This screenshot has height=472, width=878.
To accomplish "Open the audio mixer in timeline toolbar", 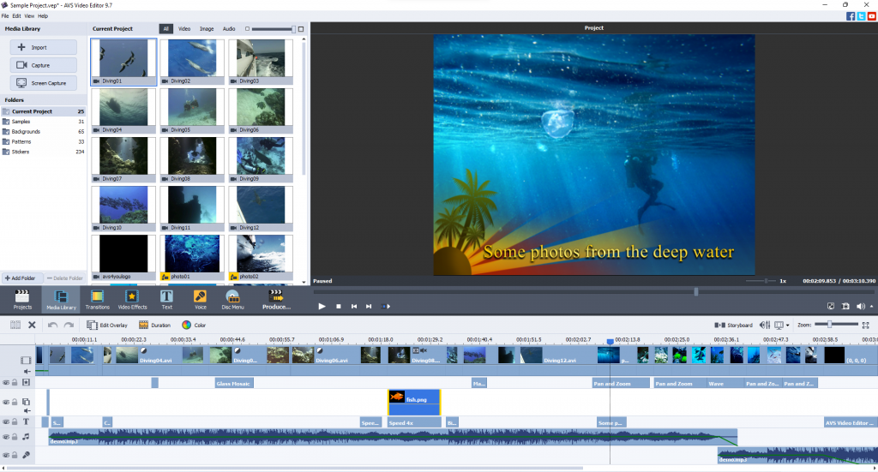I will tap(766, 326).
